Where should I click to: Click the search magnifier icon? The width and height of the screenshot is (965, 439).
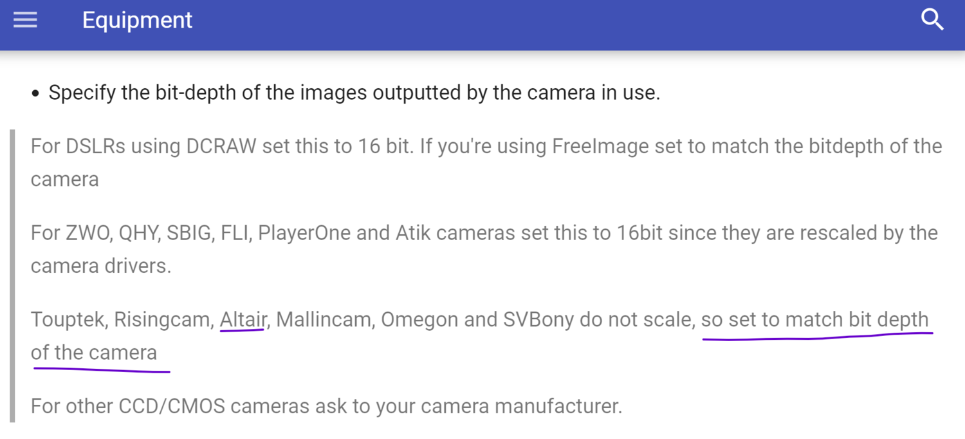(x=932, y=21)
